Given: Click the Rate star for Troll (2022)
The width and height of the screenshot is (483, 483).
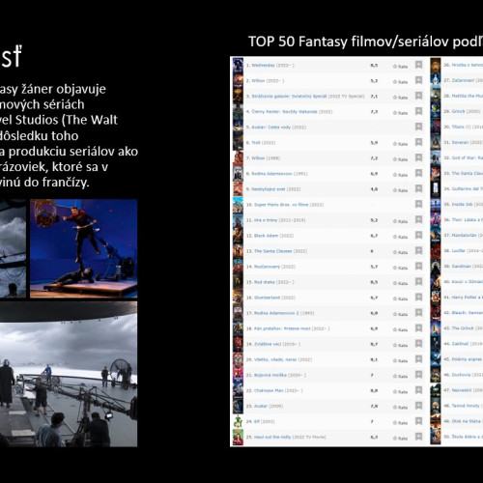Looking at the screenshot, I should 400,144.
